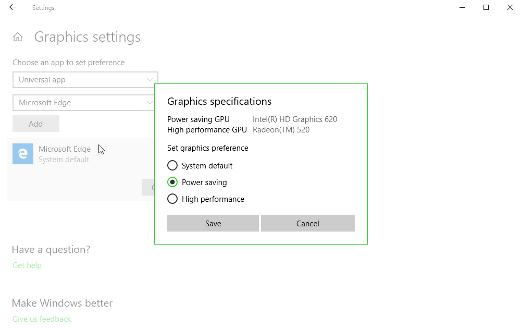521x328 pixels.
Task: Click the Radeon(TM) 520 GPU name
Action: (281, 130)
